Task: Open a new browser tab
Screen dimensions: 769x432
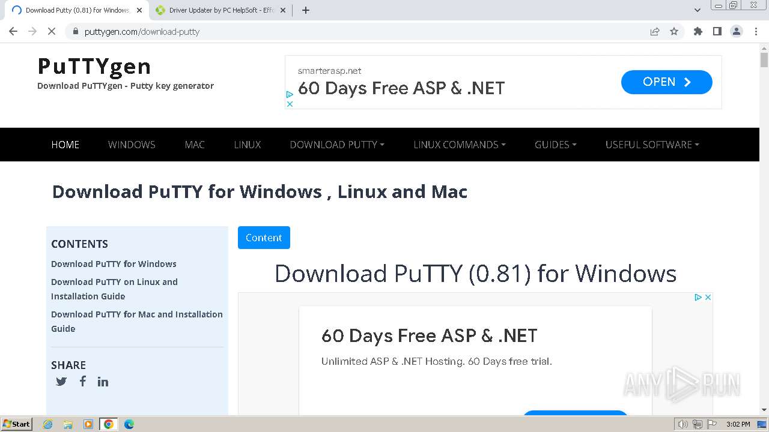Action: 306,10
